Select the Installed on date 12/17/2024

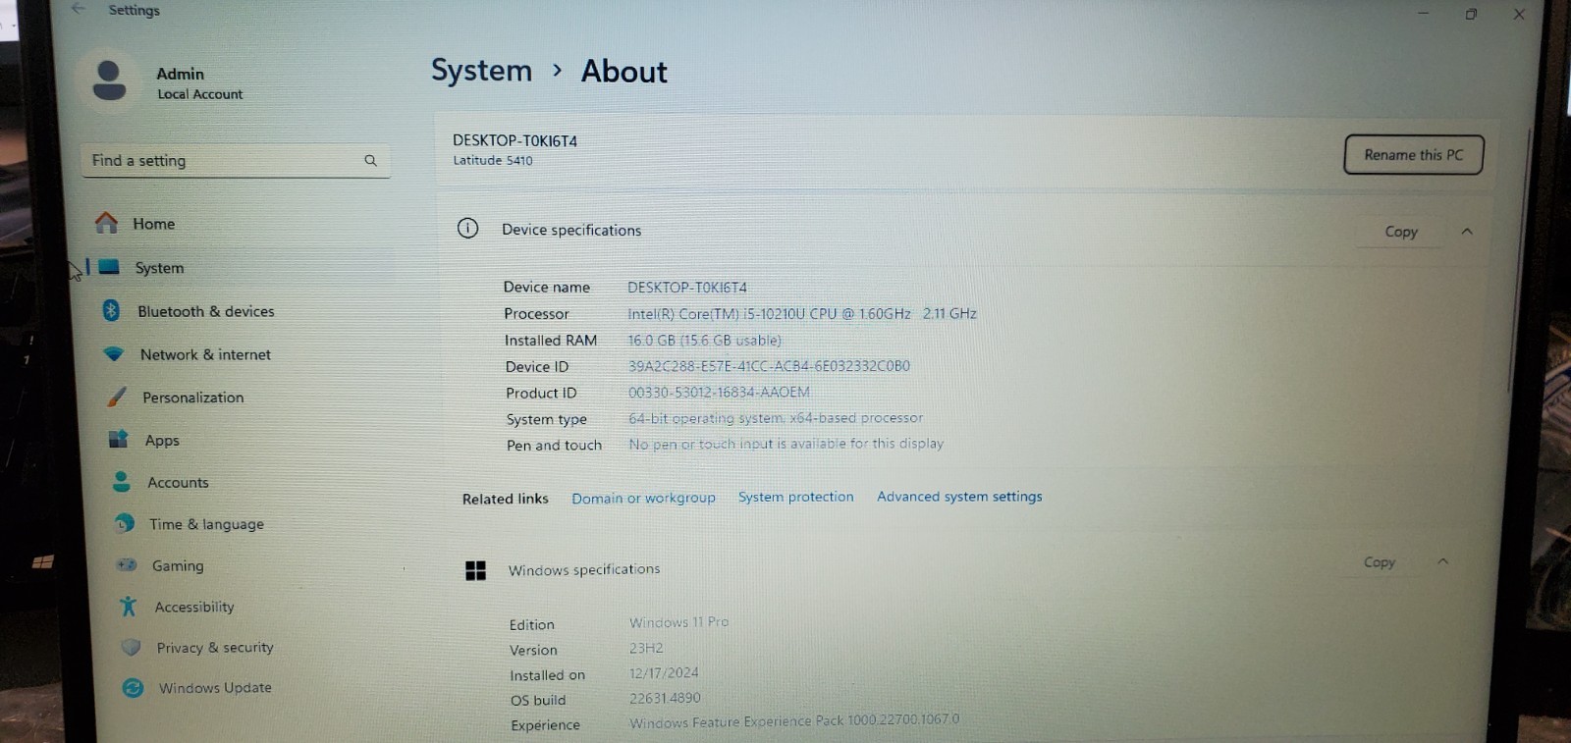664,673
